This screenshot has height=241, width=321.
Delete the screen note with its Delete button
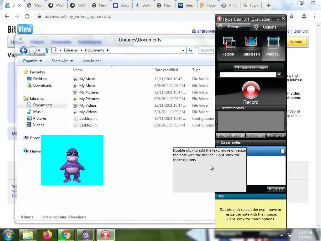(x=276, y=189)
